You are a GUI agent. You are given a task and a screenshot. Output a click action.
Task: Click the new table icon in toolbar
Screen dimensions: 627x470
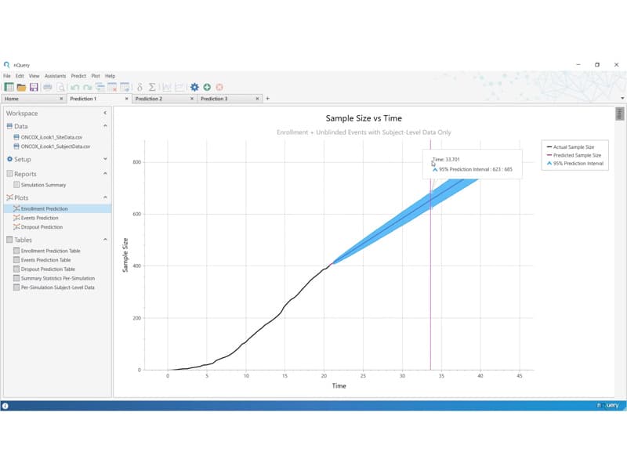pyautogui.click(x=9, y=87)
